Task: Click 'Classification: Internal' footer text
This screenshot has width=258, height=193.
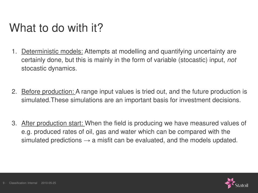Action: (23, 183)
